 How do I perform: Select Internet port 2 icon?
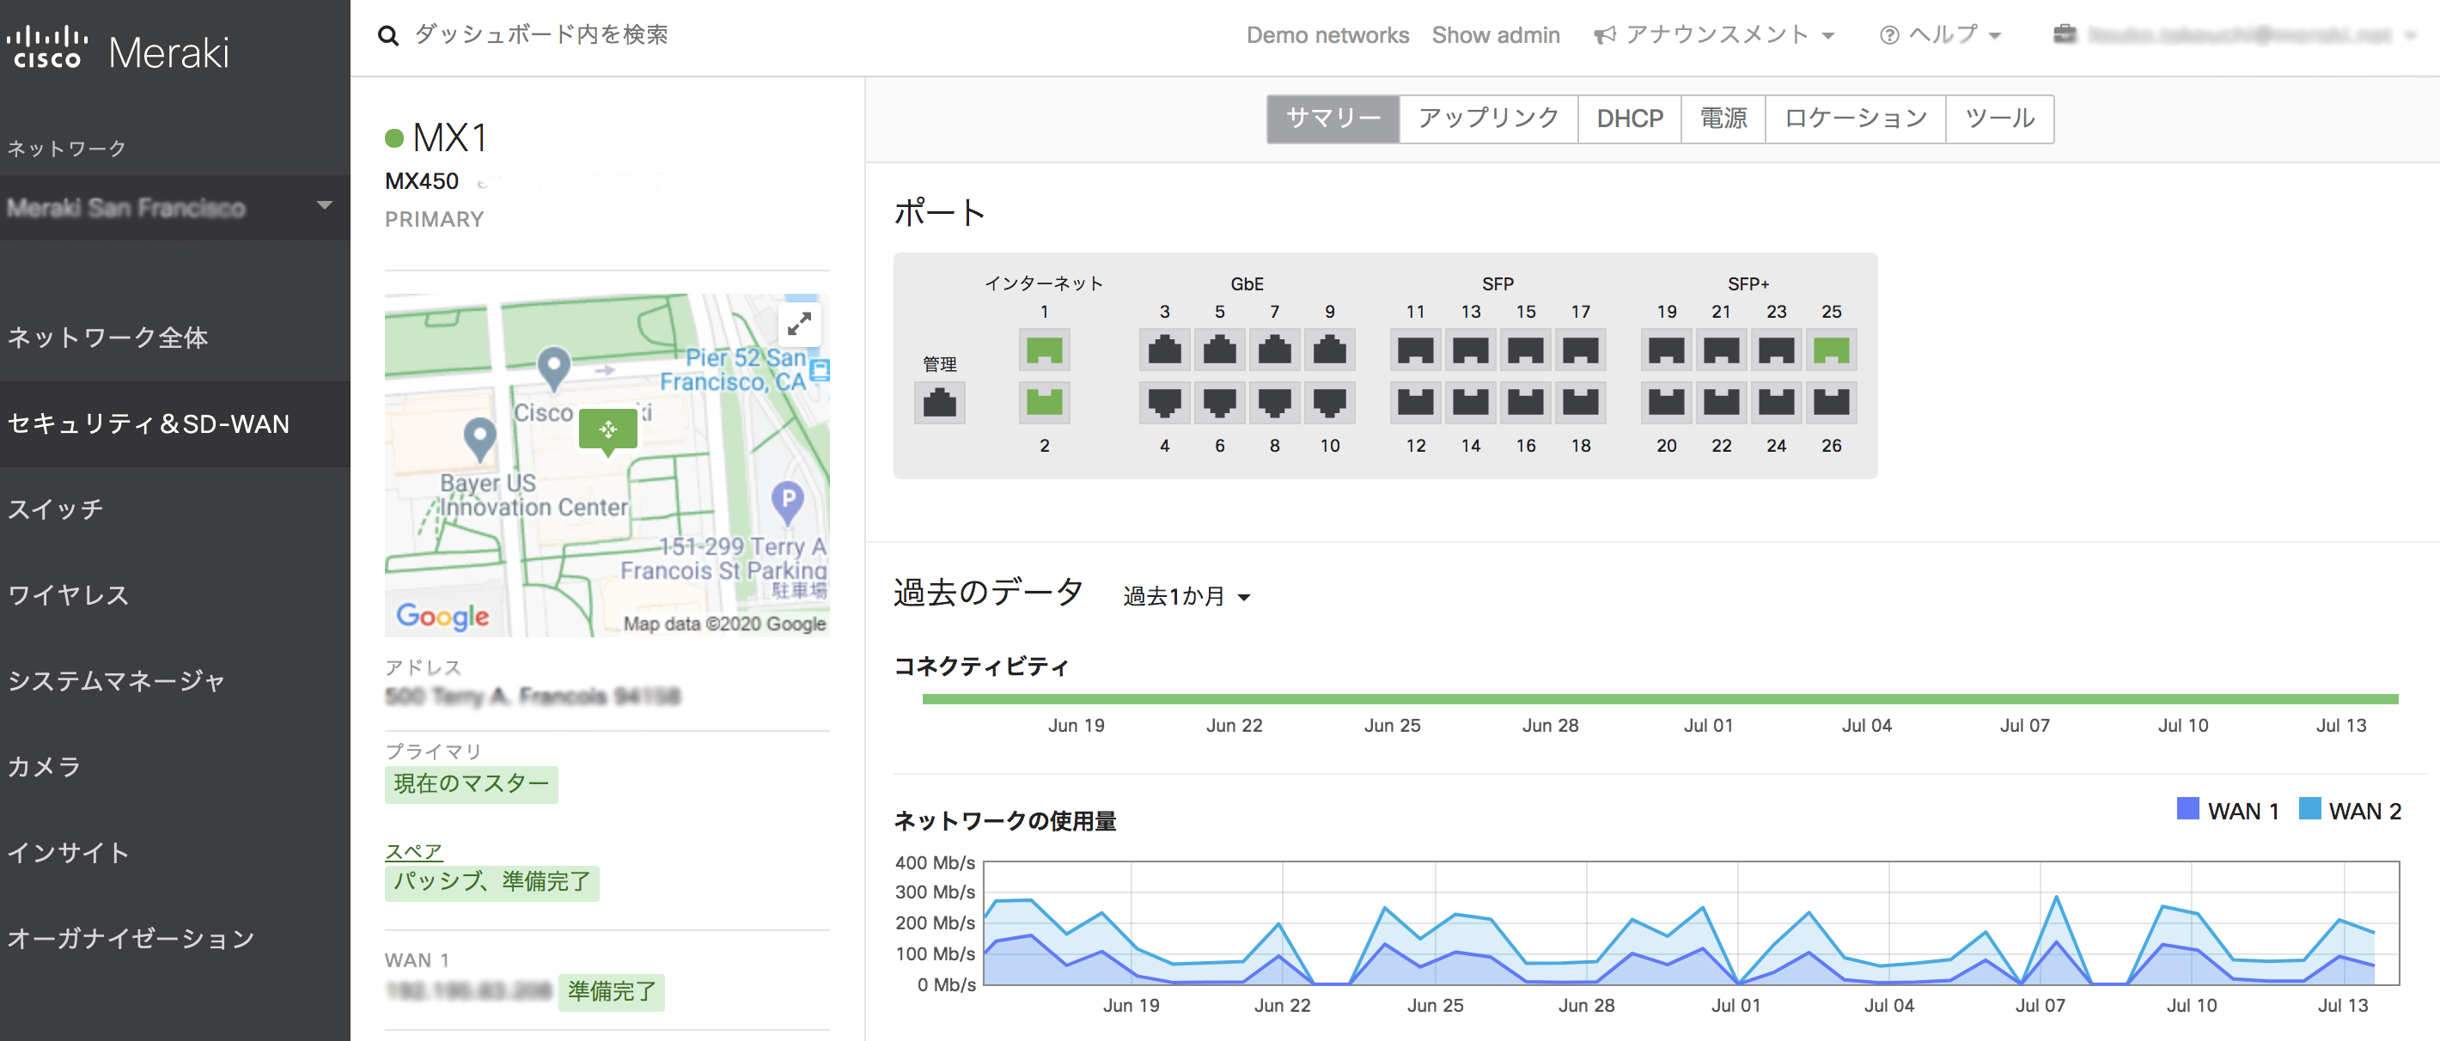[1044, 402]
